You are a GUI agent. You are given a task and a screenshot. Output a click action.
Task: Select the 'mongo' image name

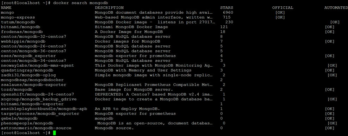(7, 13)
